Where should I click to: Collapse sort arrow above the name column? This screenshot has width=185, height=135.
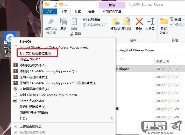pos(123,58)
